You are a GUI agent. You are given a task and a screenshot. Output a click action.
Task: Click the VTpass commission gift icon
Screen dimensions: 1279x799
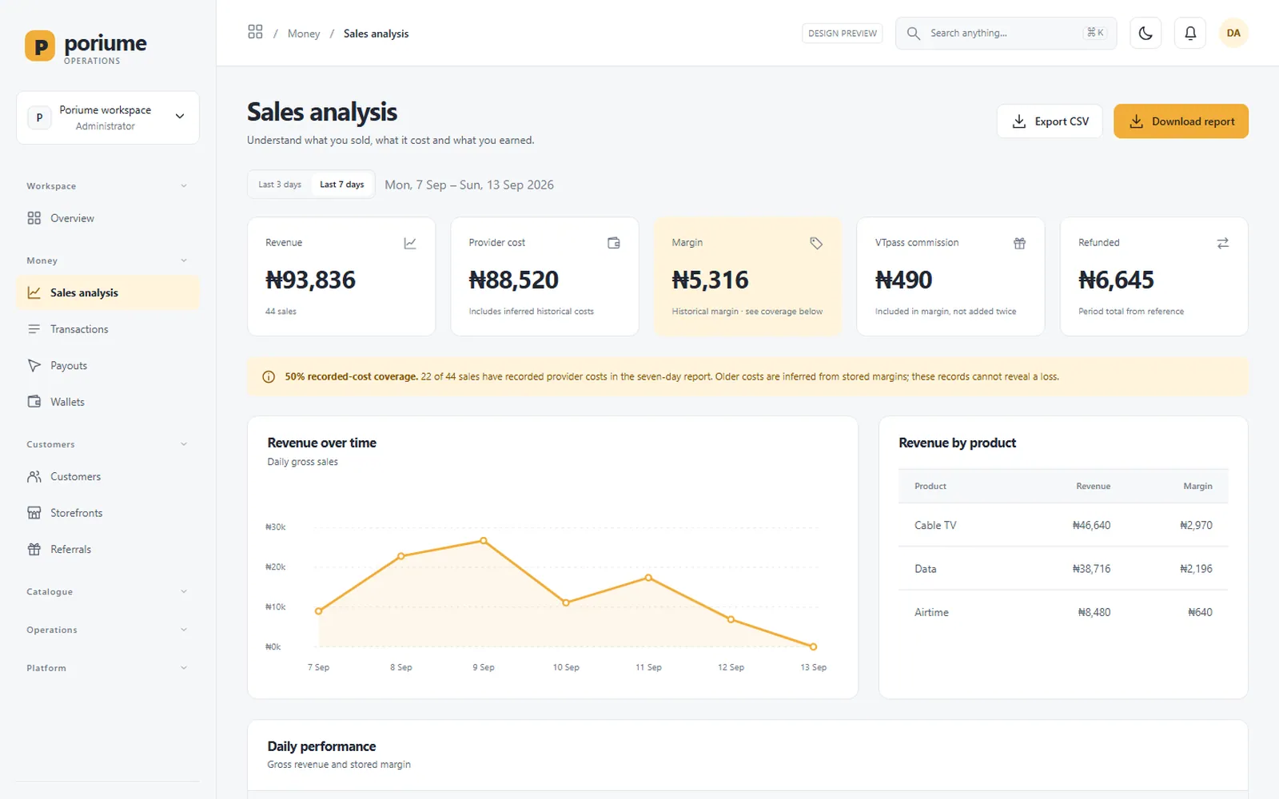(1019, 243)
